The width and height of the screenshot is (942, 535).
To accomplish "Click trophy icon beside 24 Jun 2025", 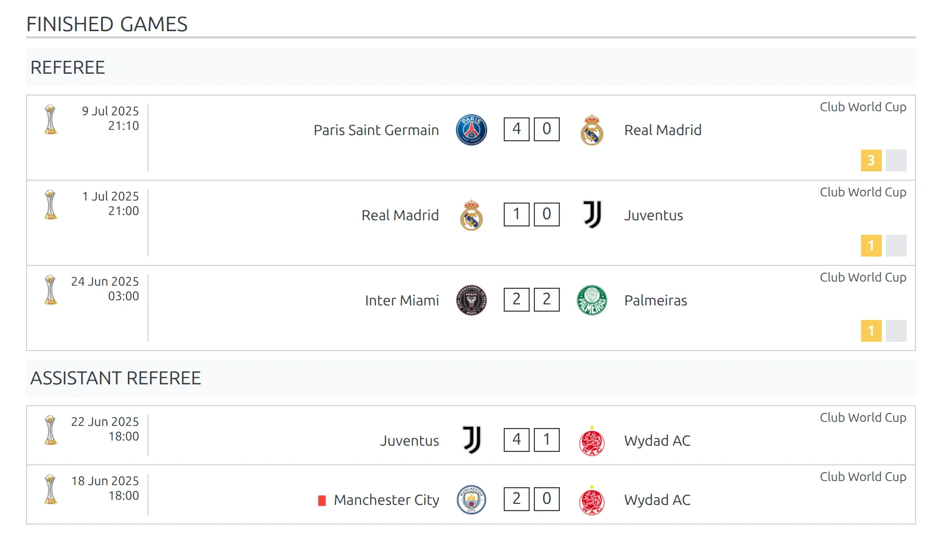I will pos(50,290).
